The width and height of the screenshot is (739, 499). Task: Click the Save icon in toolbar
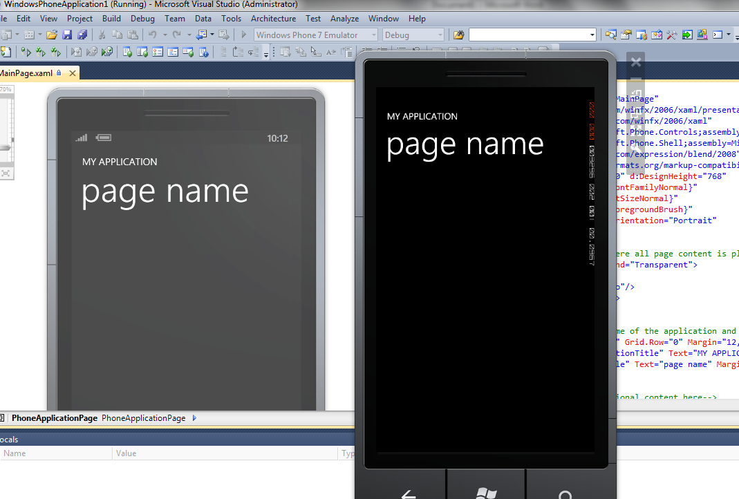click(67, 35)
